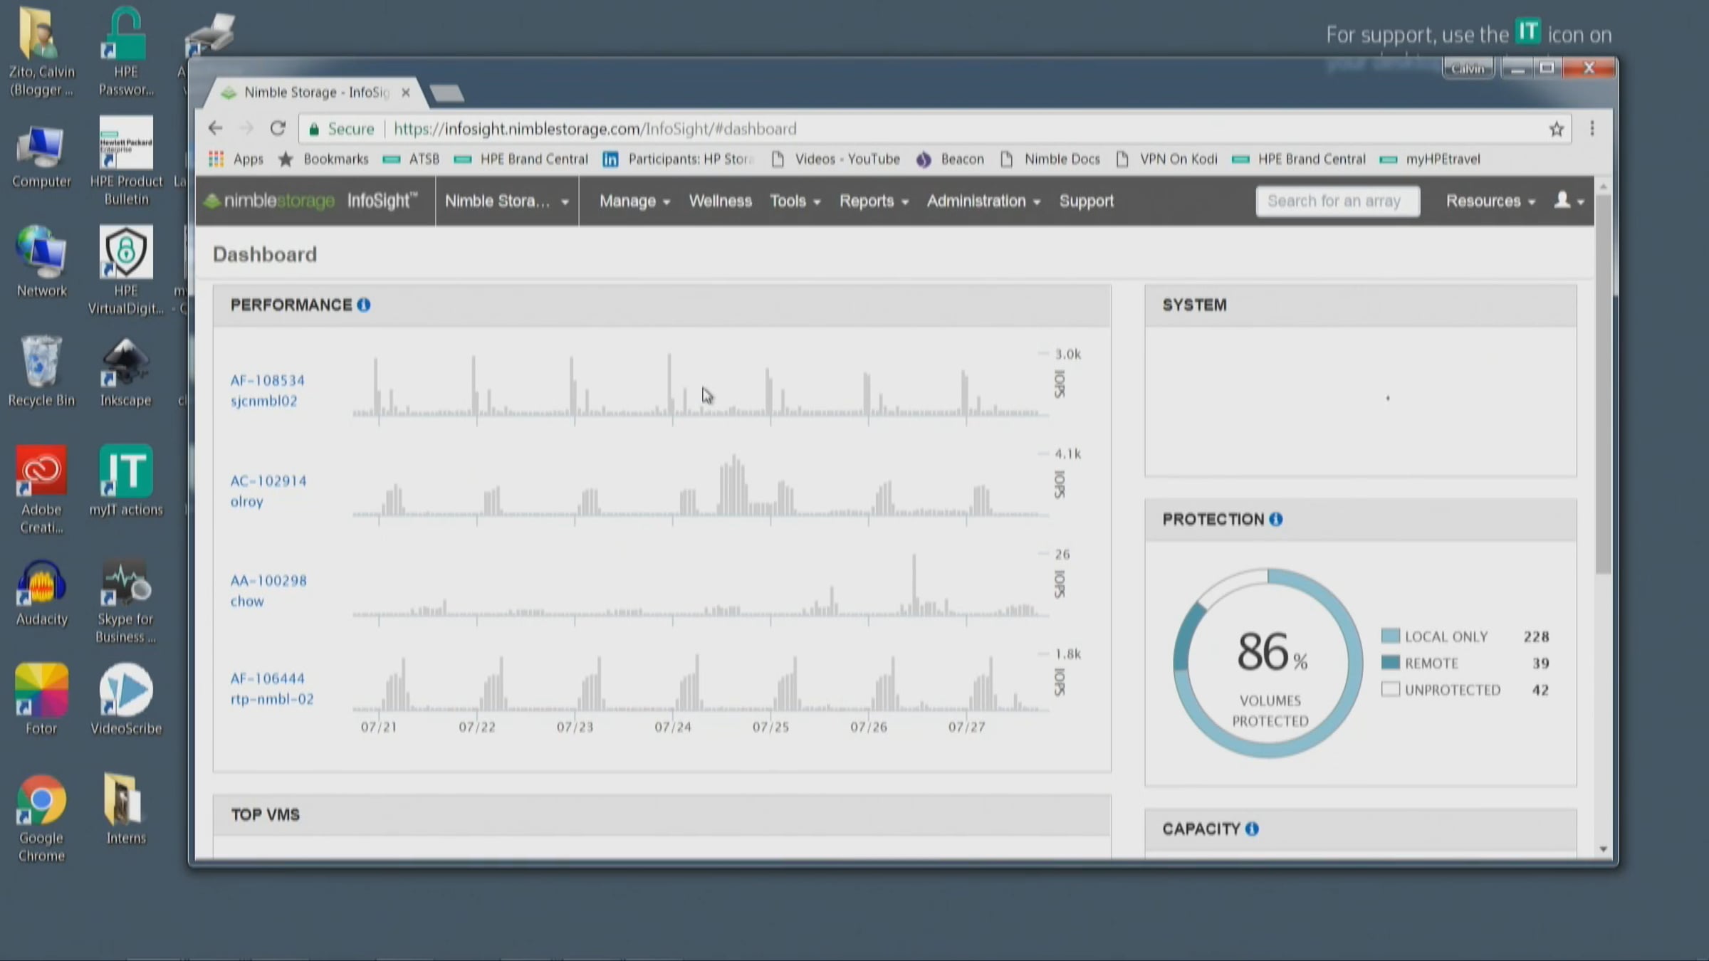Click the Calvin profile button in title bar

click(1468, 68)
